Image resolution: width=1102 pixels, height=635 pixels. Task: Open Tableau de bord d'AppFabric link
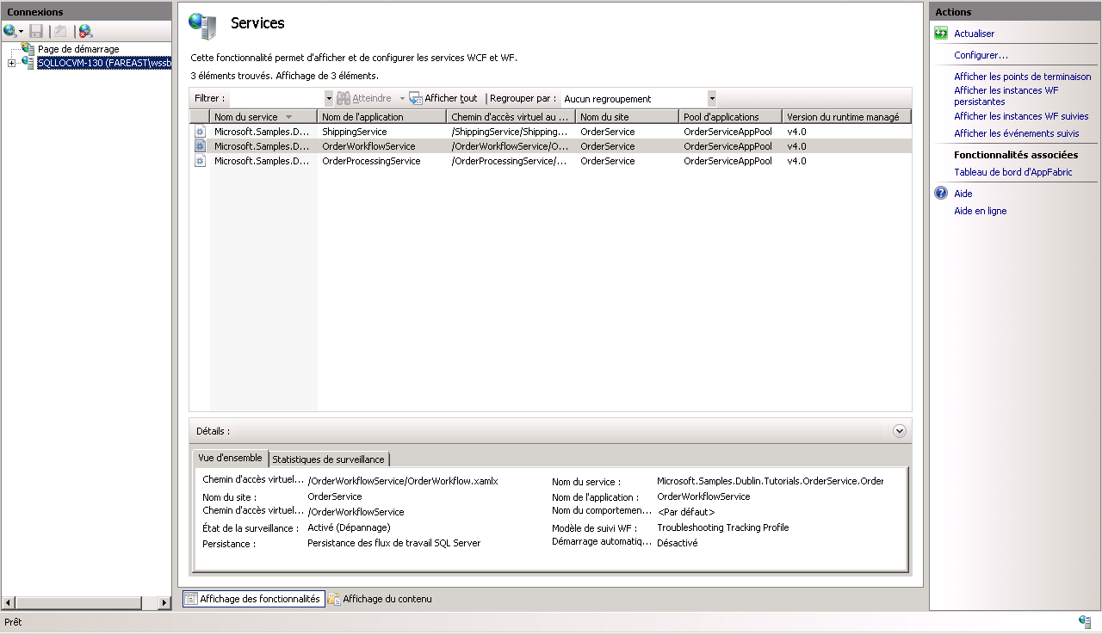click(1012, 172)
